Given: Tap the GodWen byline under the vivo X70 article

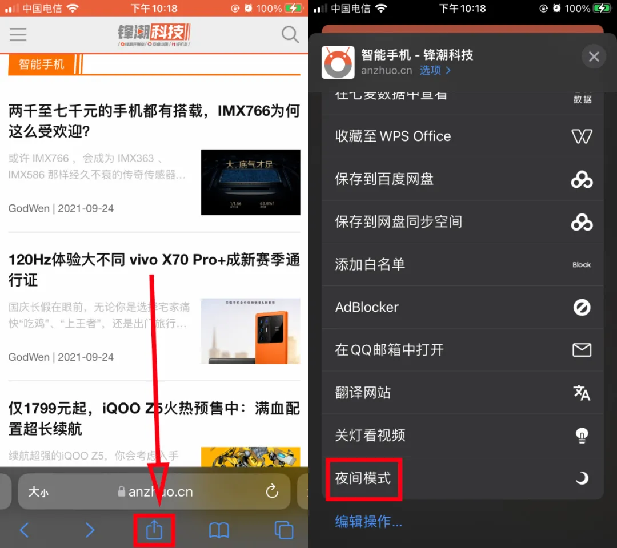Looking at the screenshot, I should click(61, 357).
